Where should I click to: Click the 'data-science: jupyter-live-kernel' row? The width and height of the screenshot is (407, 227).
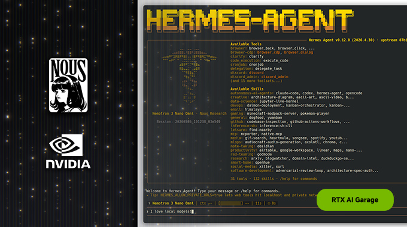[x=264, y=102]
